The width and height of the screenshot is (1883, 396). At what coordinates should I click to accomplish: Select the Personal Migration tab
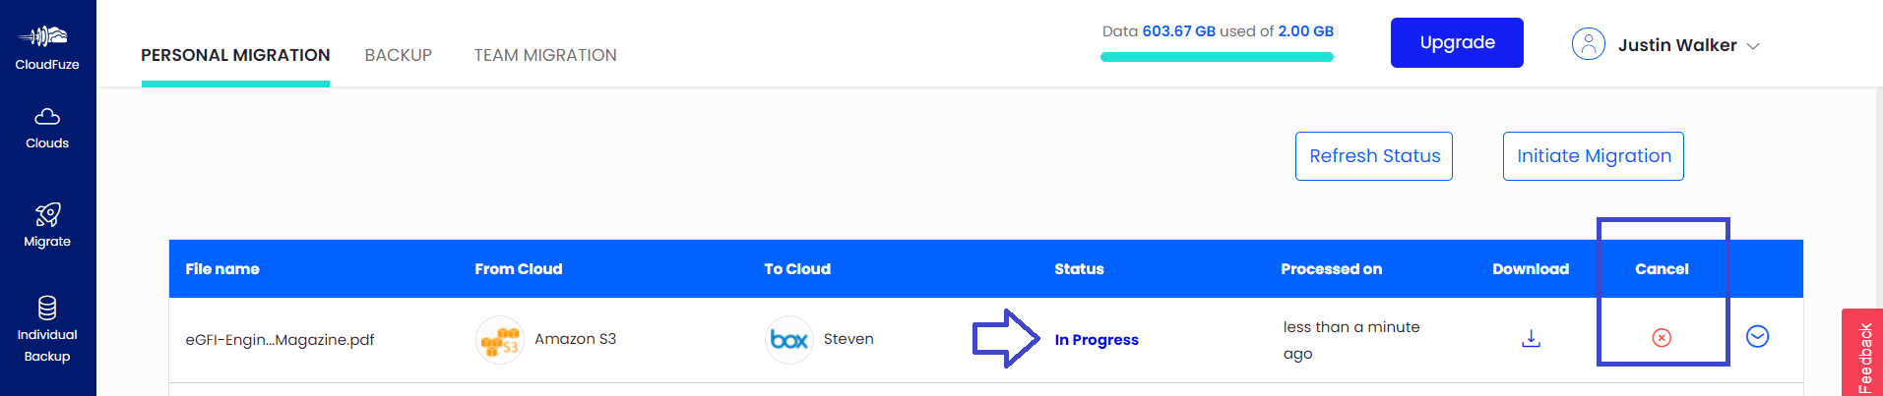[235, 55]
